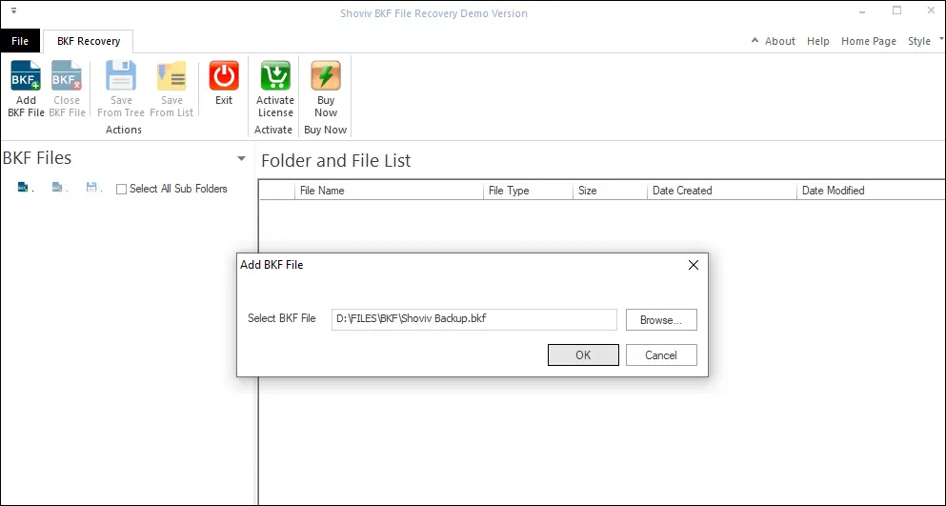The width and height of the screenshot is (946, 506).
Task: Click Cancel in Add BKF File dialog
Action: 661,355
